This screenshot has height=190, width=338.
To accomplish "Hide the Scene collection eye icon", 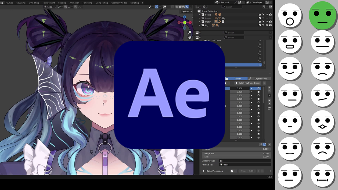I will pos(267,15).
